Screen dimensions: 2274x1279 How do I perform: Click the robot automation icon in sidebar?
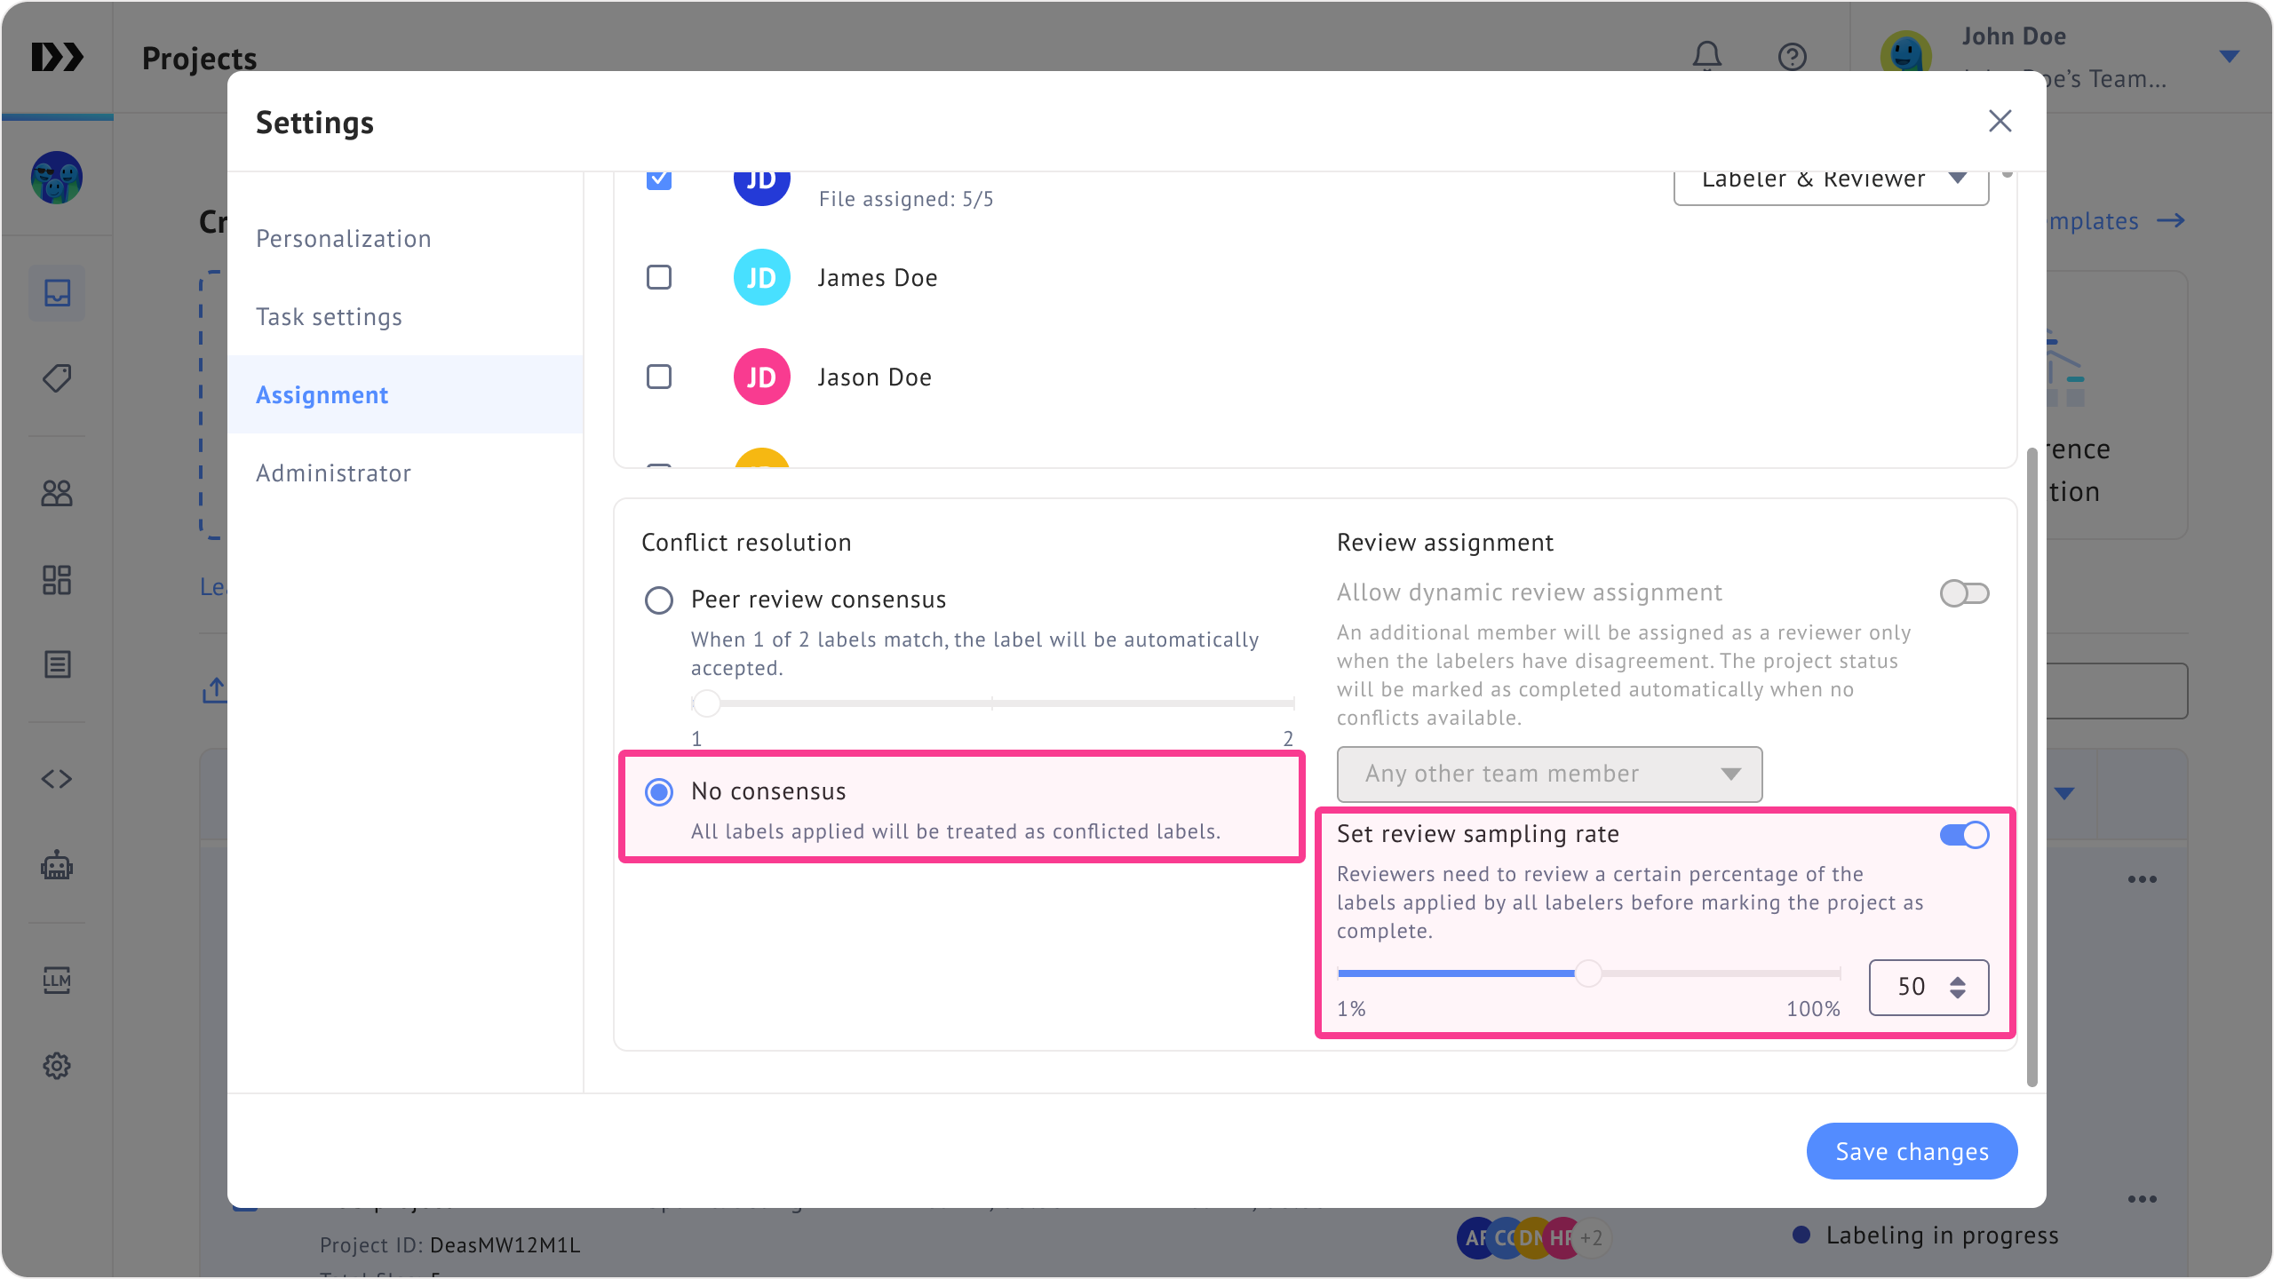[57, 865]
